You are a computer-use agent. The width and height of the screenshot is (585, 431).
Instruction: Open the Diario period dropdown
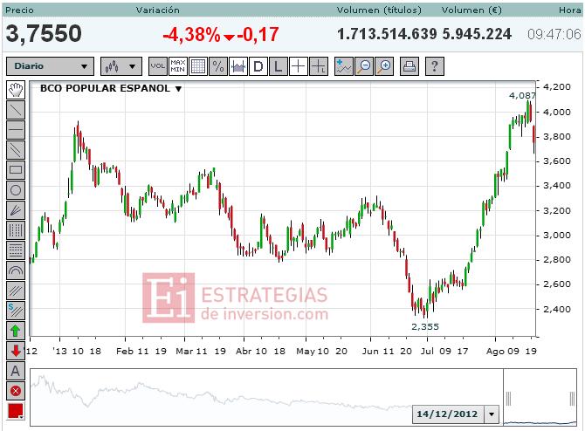point(50,66)
